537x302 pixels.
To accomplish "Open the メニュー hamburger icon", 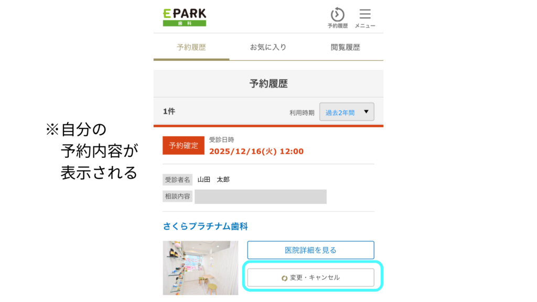I will click(365, 15).
